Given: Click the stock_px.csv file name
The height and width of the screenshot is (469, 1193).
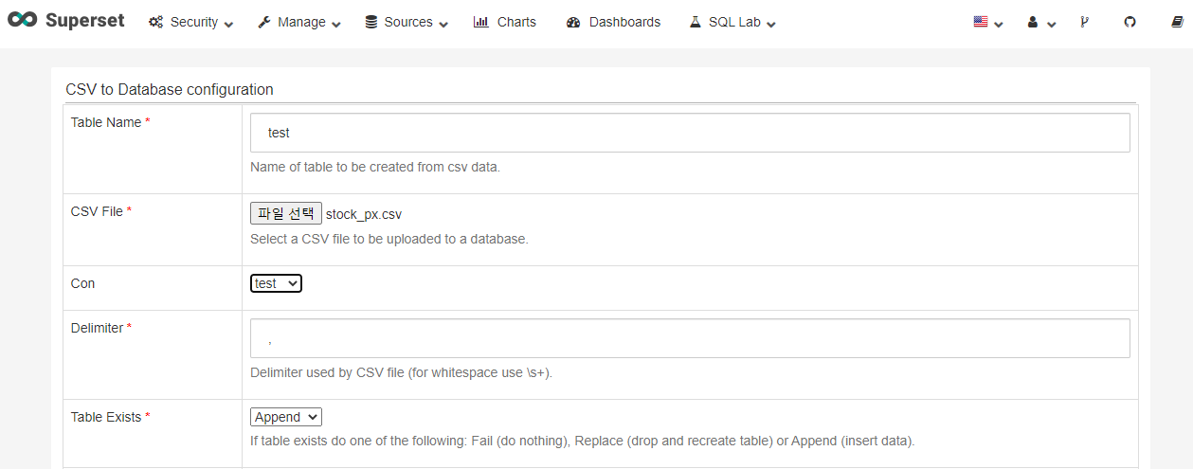Looking at the screenshot, I should click(364, 214).
